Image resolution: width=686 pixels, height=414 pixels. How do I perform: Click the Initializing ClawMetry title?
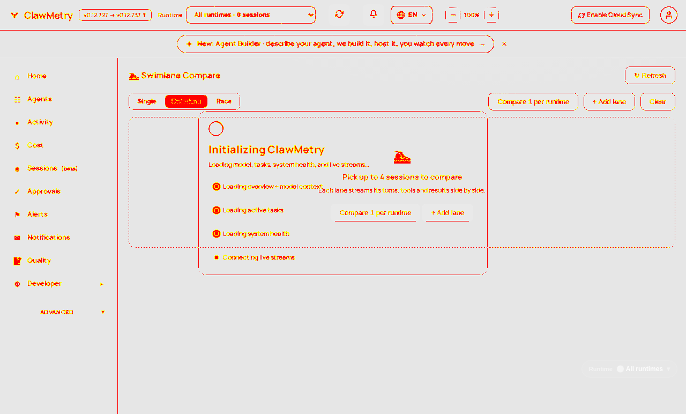coord(266,150)
